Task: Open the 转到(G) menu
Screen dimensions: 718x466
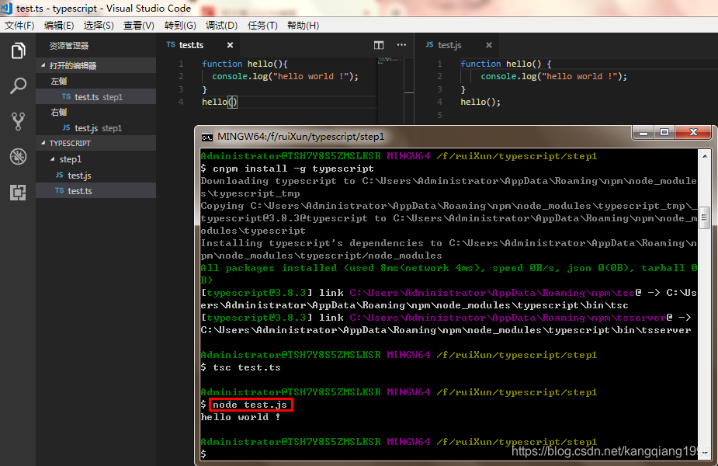Action: [x=180, y=25]
